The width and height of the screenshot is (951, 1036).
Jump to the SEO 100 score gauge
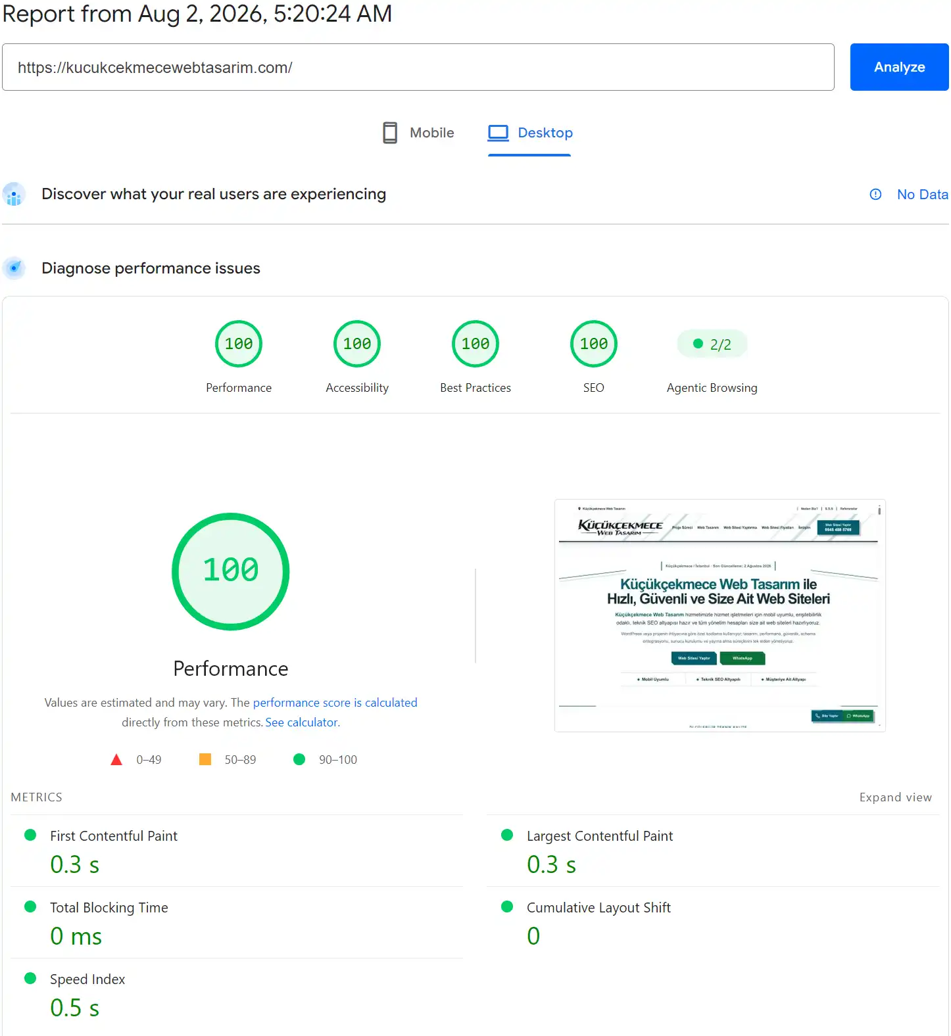(x=594, y=344)
